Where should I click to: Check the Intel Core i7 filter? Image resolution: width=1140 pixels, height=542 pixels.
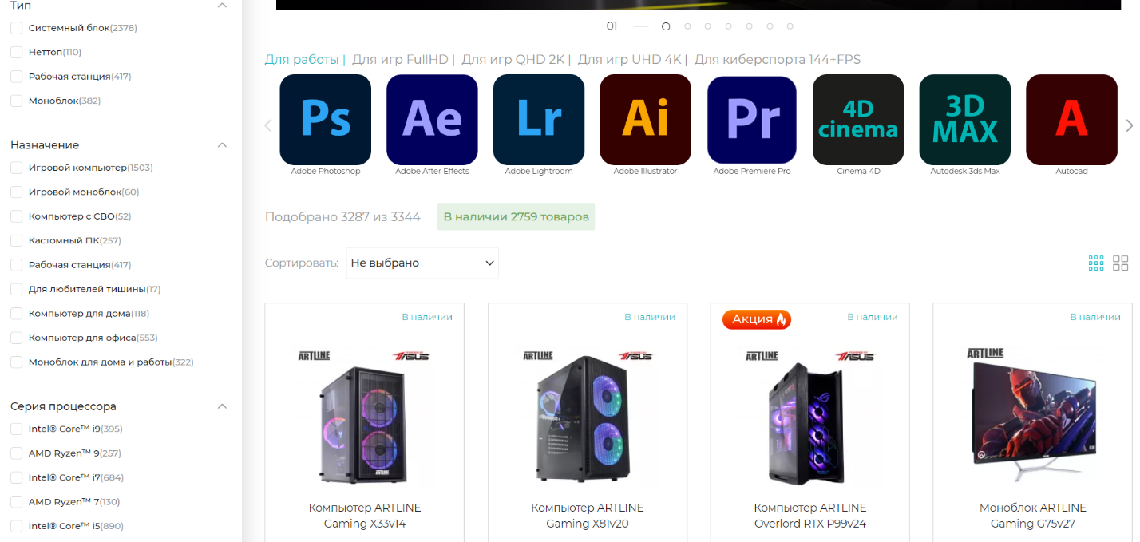pyautogui.click(x=16, y=477)
